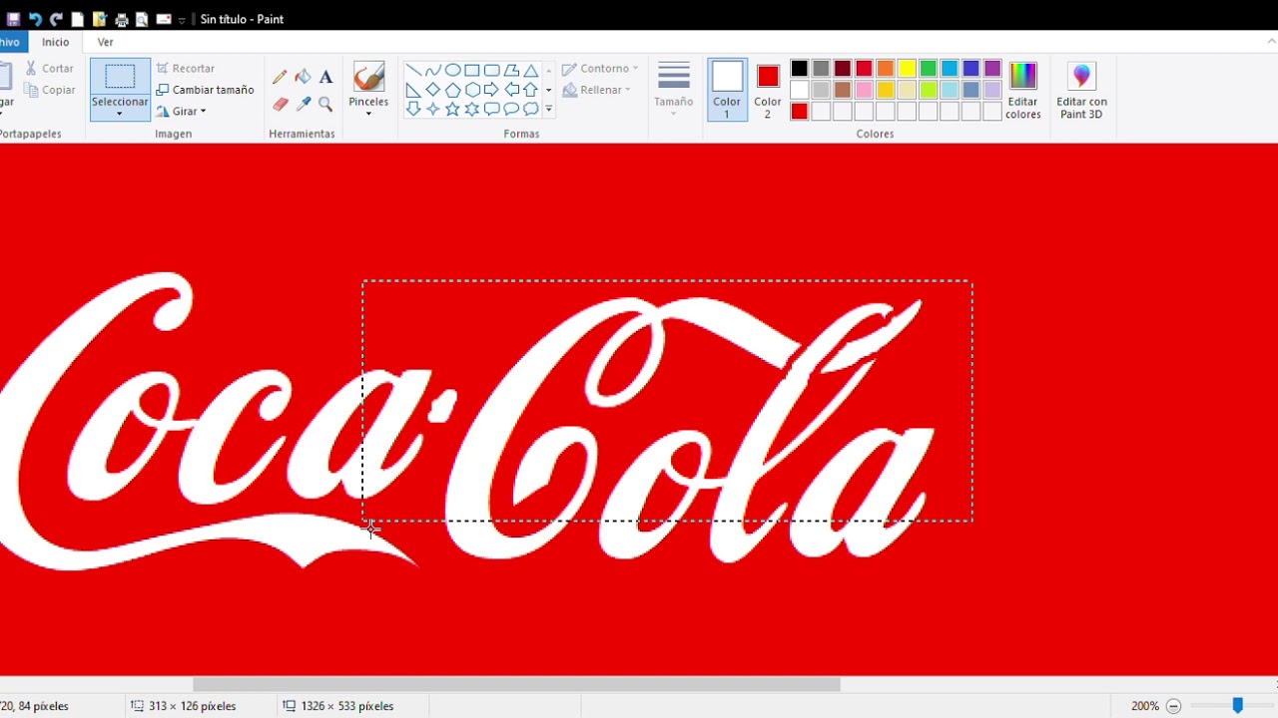Image resolution: width=1278 pixels, height=718 pixels.
Task: Click the horizontal scrollbar thumb
Action: [x=516, y=684]
